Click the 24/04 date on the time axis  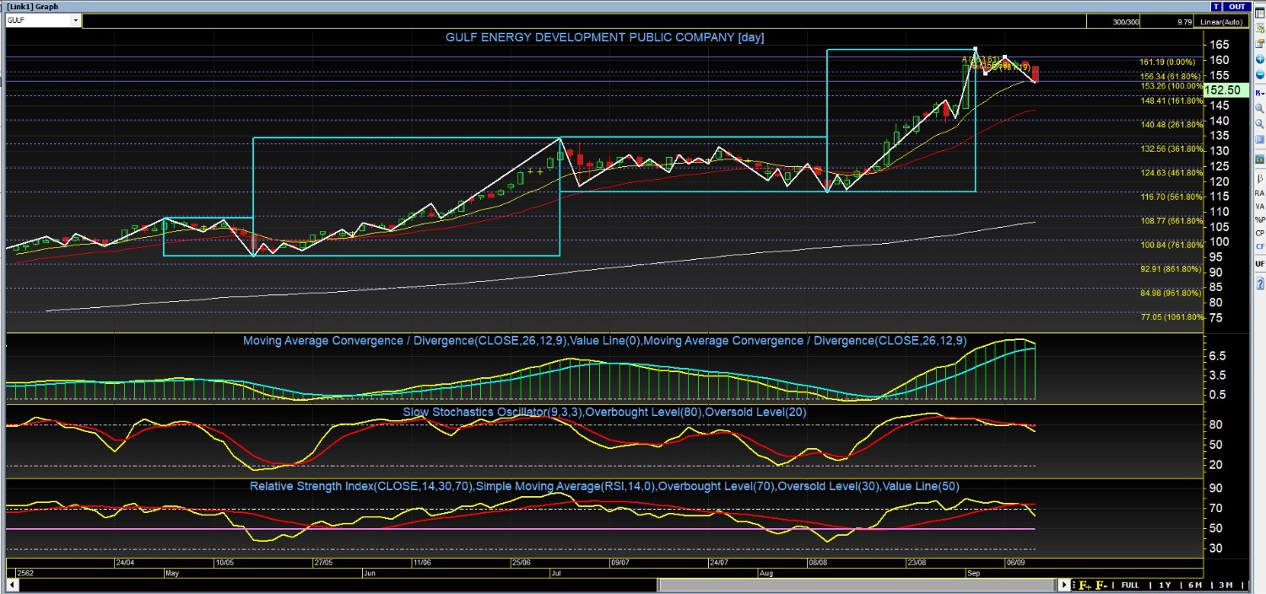click(x=124, y=562)
